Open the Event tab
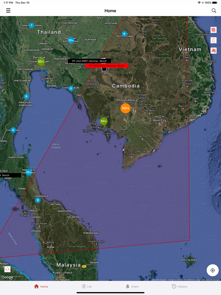 [132, 286]
